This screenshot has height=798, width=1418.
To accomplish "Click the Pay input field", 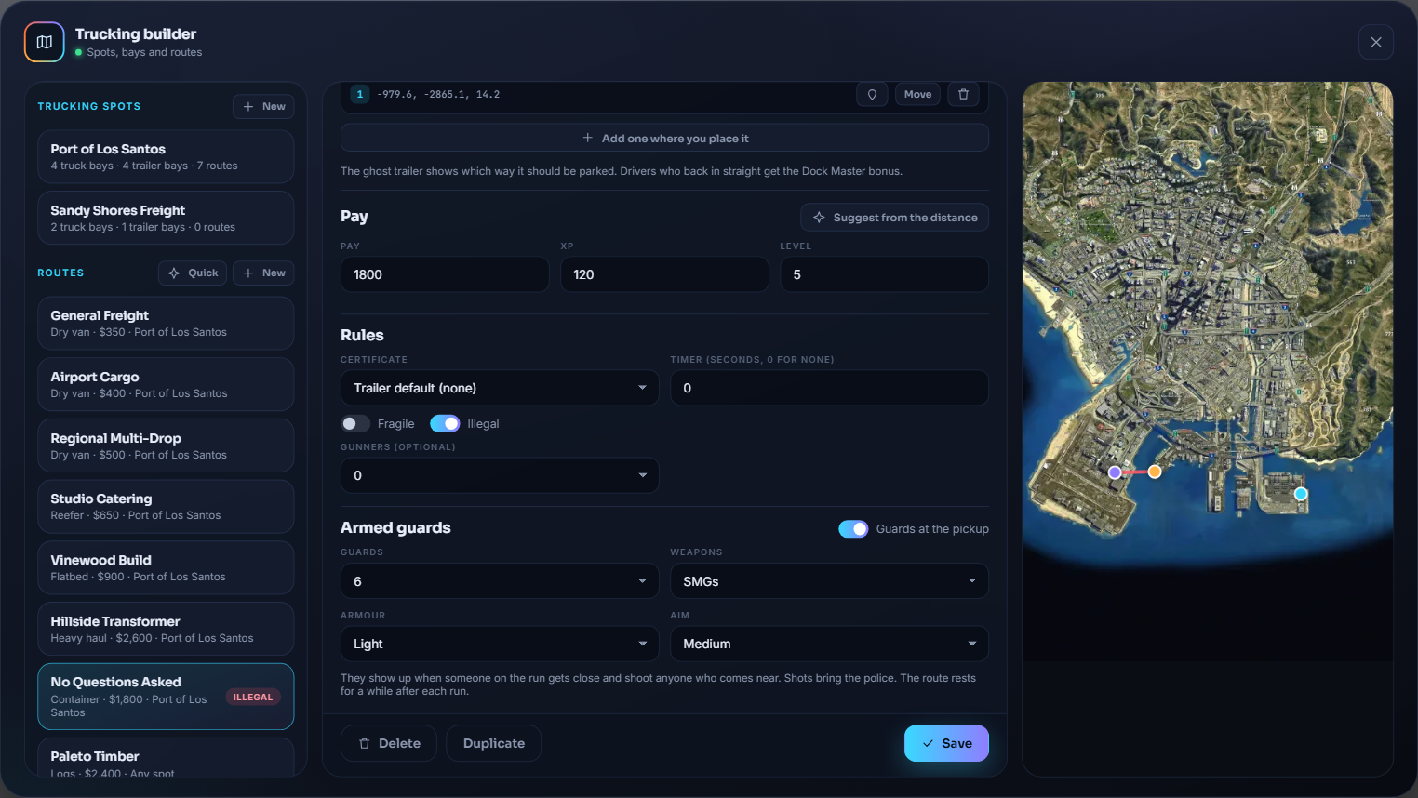I will 445,274.
